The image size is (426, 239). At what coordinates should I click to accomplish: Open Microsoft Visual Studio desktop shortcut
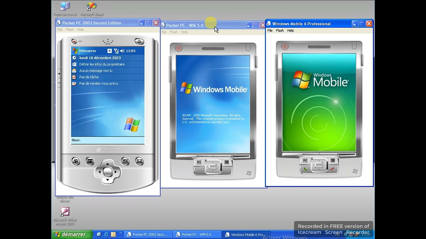point(92,10)
